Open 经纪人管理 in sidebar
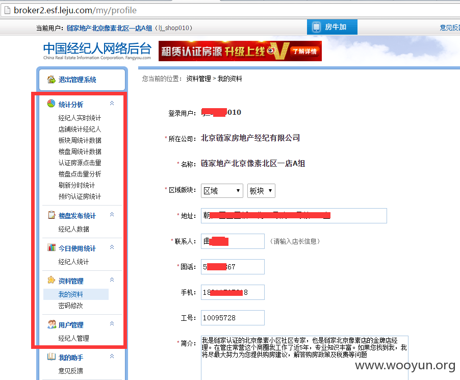 (x=73, y=338)
